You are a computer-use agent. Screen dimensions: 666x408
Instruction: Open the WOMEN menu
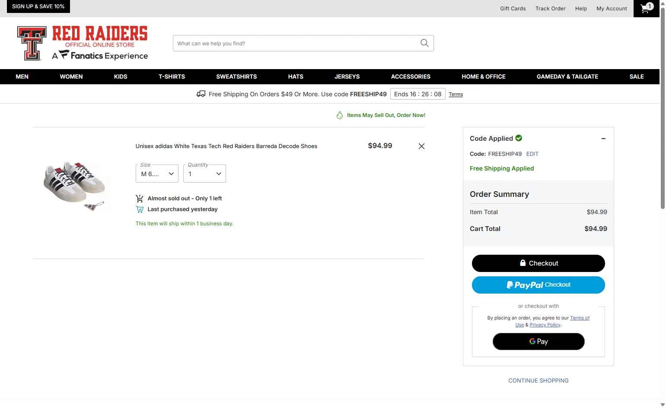click(x=71, y=76)
